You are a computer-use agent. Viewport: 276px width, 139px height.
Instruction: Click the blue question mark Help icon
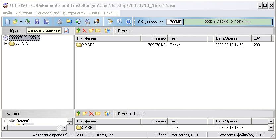[x=129, y=22]
